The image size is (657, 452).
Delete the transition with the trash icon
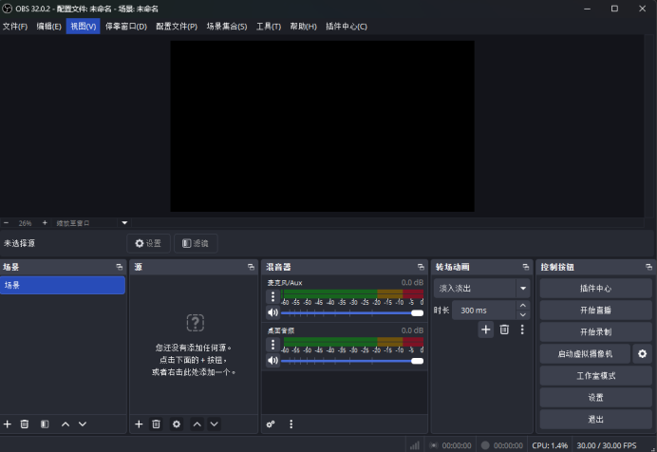pyautogui.click(x=504, y=330)
